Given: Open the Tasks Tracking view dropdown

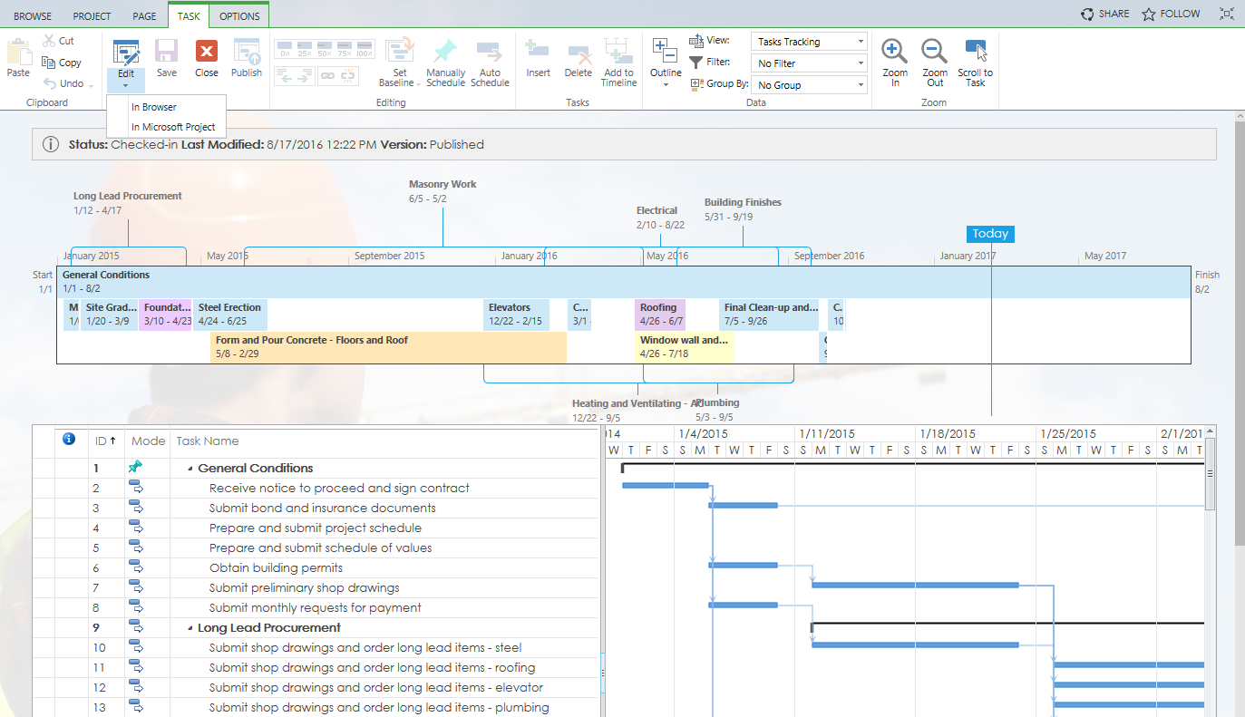Looking at the screenshot, I should point(807,41).
